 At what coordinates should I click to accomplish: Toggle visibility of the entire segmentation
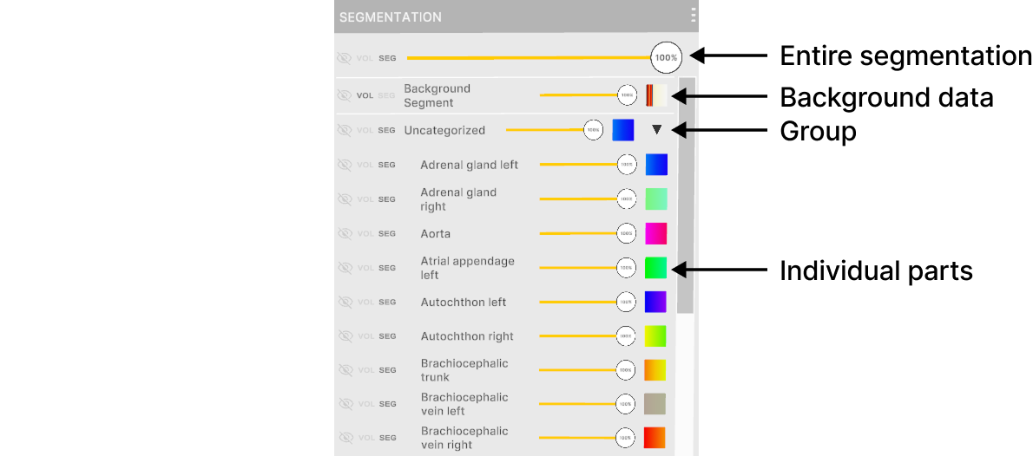(x=345, y=58)
